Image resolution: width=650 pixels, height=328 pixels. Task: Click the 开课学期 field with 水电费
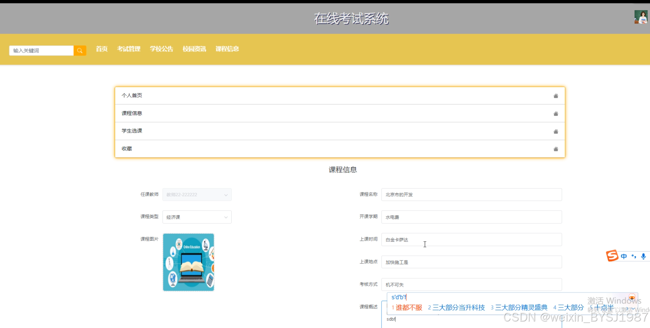pyautogui.click(x=471, y=217)
